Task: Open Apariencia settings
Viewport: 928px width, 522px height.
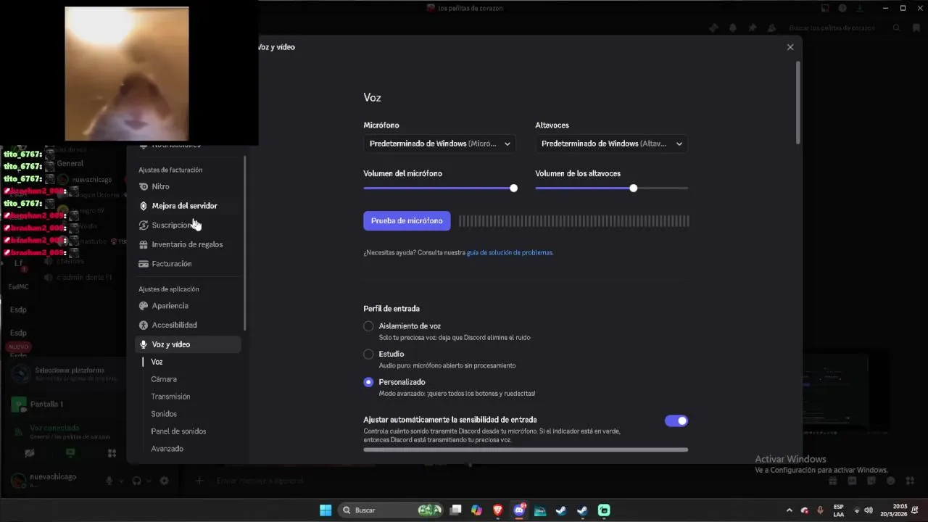Action: coord(188,306)
